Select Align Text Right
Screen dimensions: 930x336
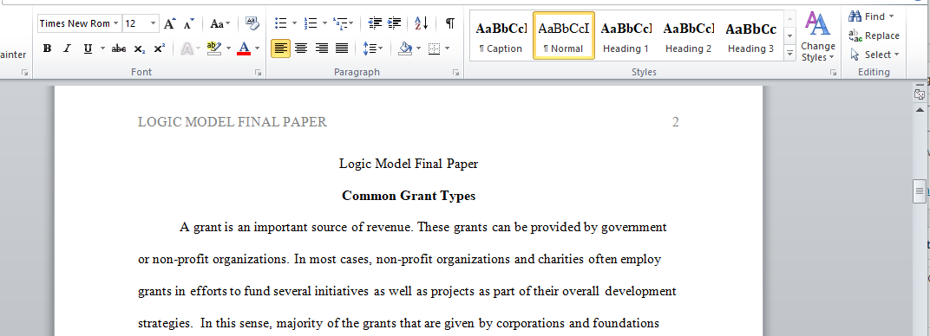322,48
